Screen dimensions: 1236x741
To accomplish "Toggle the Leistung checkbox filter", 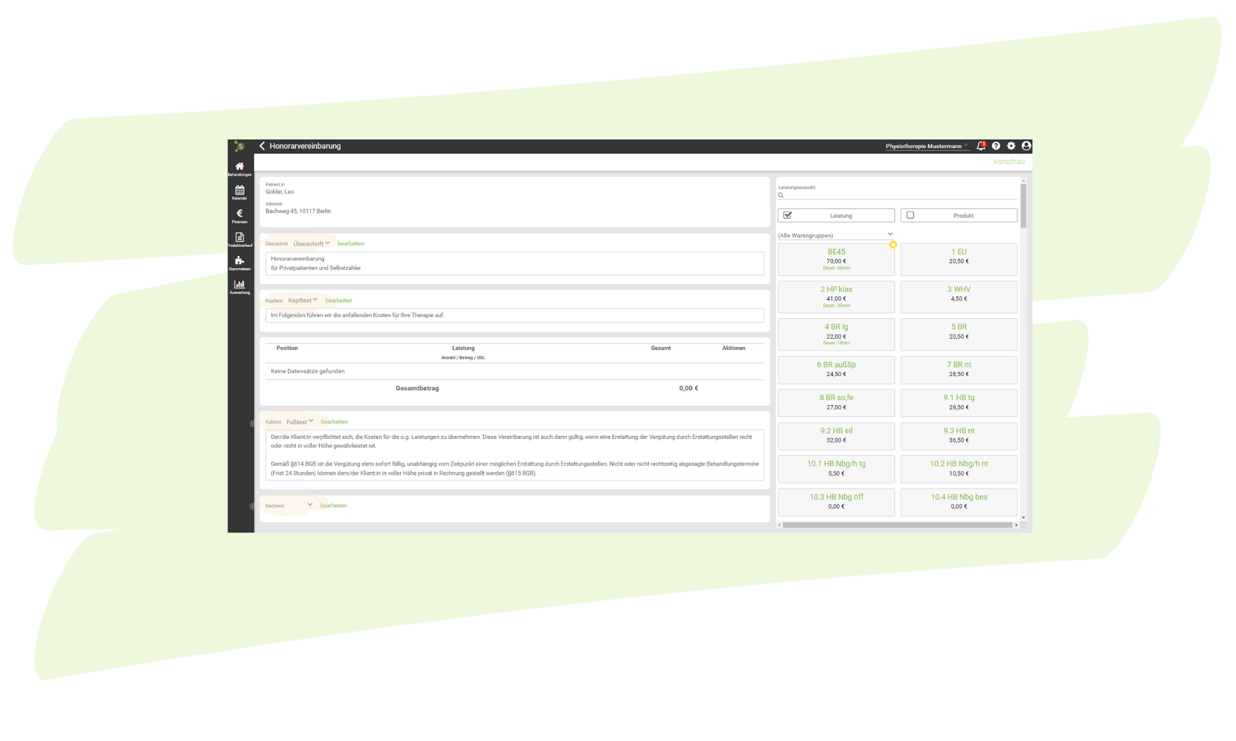I will pyautogui.click(x=788, y=215).
